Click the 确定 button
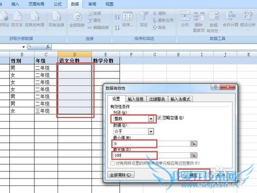 click(193, 175)
